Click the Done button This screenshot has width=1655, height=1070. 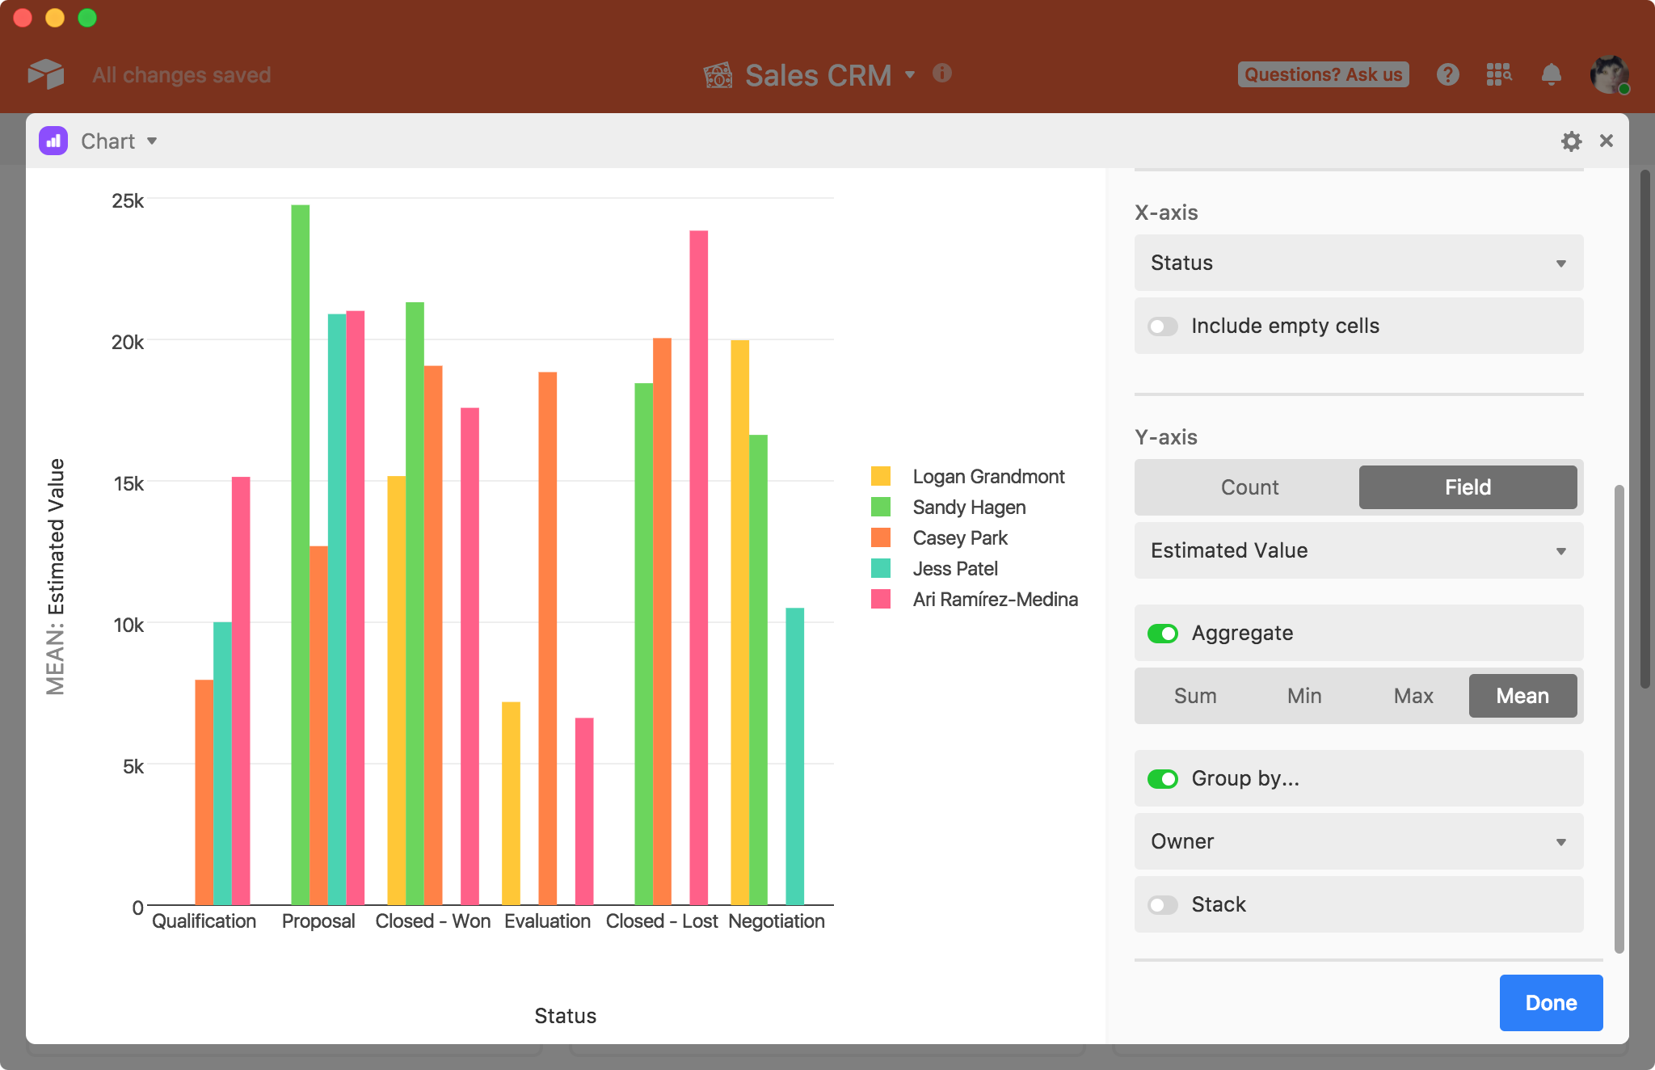click(1552, 1002)
